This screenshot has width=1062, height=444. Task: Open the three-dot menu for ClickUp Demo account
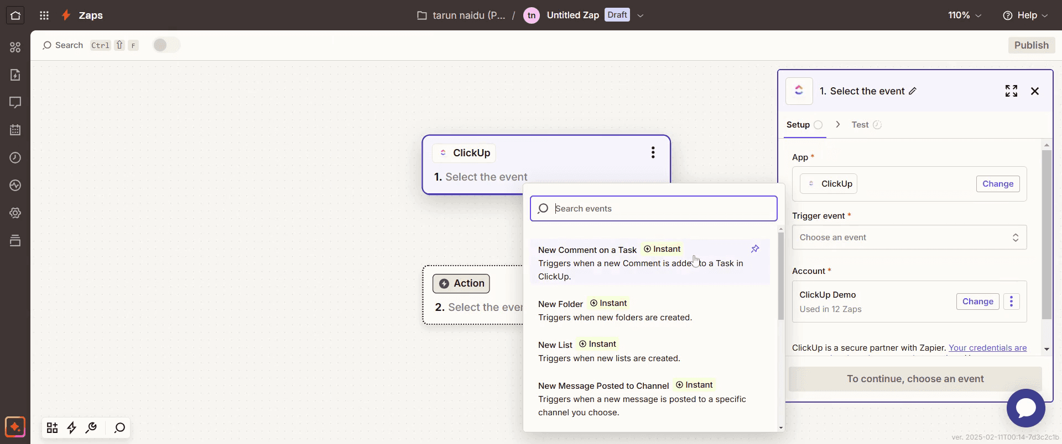1012,302
